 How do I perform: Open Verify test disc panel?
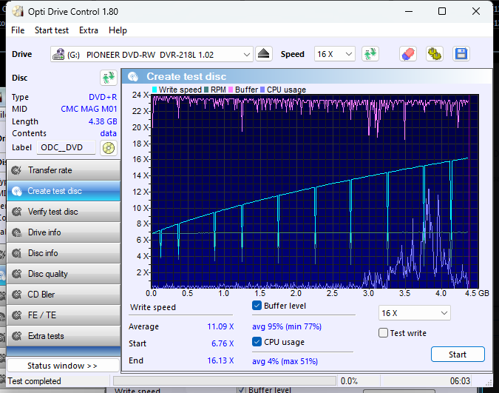64,212
